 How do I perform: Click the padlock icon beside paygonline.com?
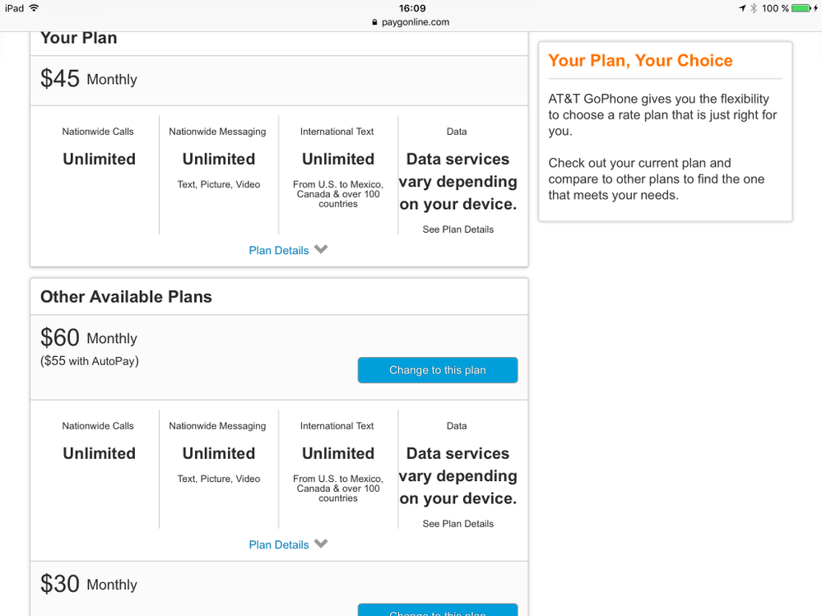pos(375,22)
